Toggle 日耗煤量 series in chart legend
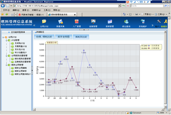The height and width of the screenshot is (115, 171). point(155,48)
